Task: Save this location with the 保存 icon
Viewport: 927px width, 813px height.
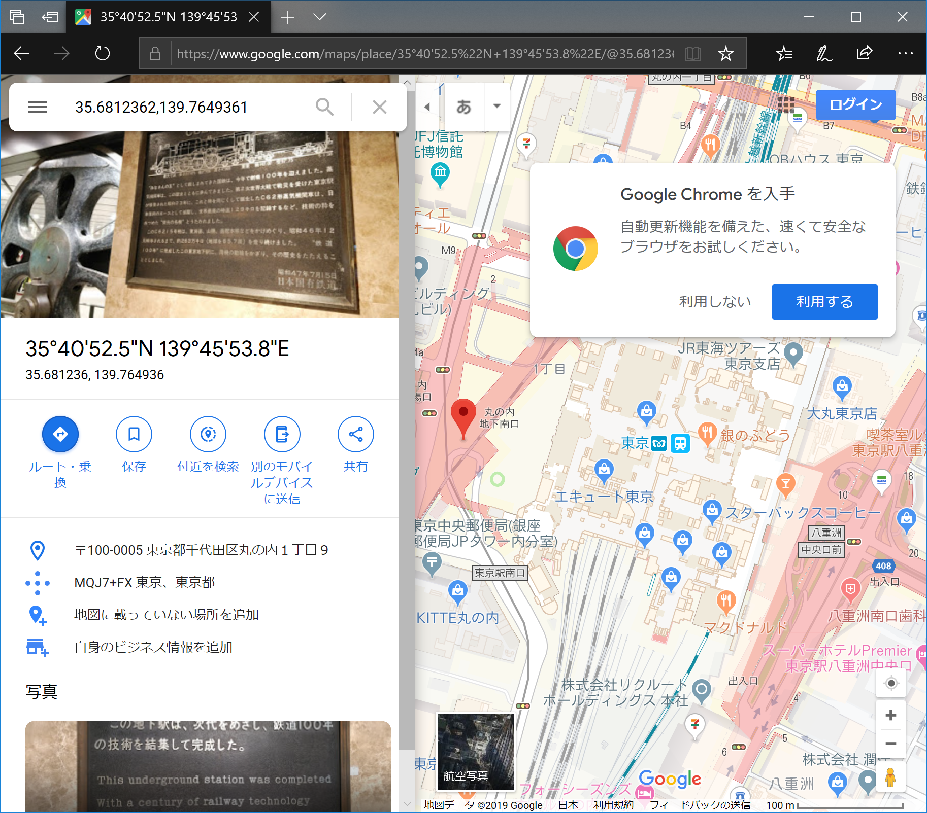Action: (134, 434)
